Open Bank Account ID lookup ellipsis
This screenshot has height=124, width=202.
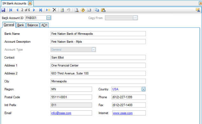pos(49,18)
